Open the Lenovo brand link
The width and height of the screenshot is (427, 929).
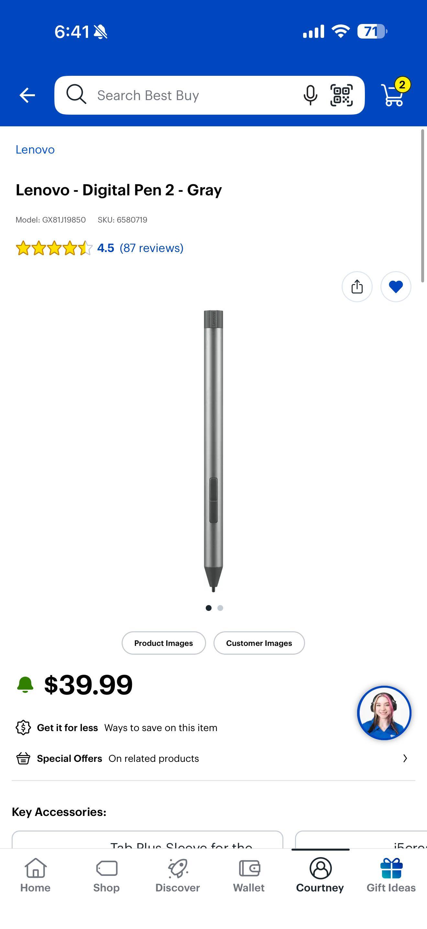35,149
